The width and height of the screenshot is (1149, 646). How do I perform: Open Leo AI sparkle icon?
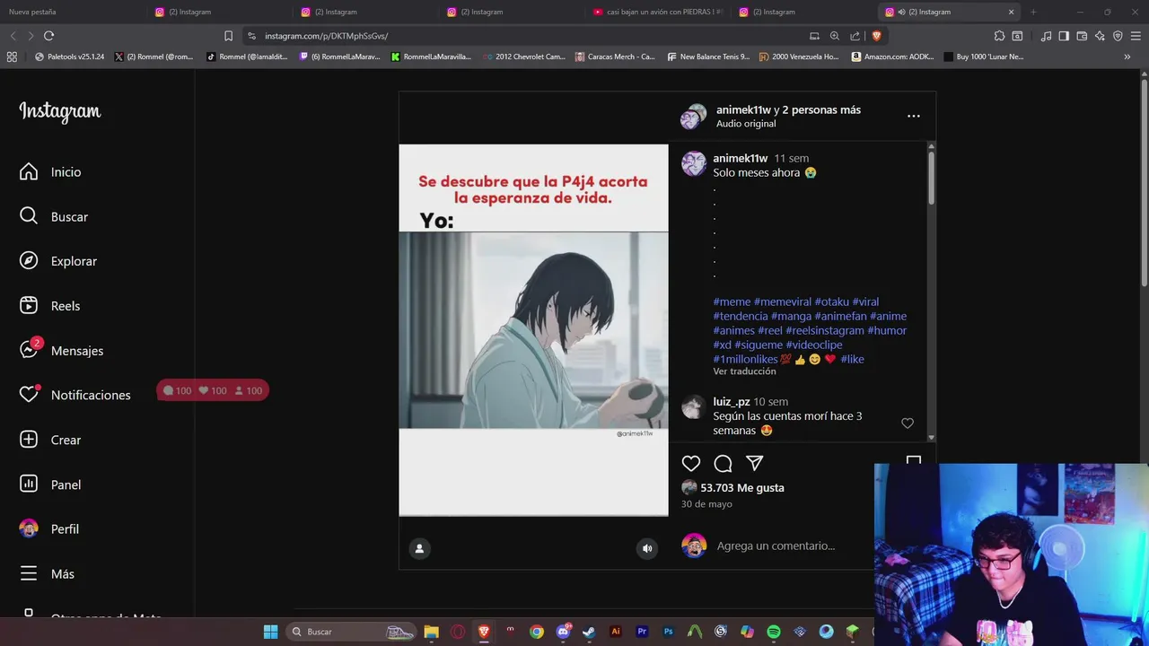tap(1100, 36)
